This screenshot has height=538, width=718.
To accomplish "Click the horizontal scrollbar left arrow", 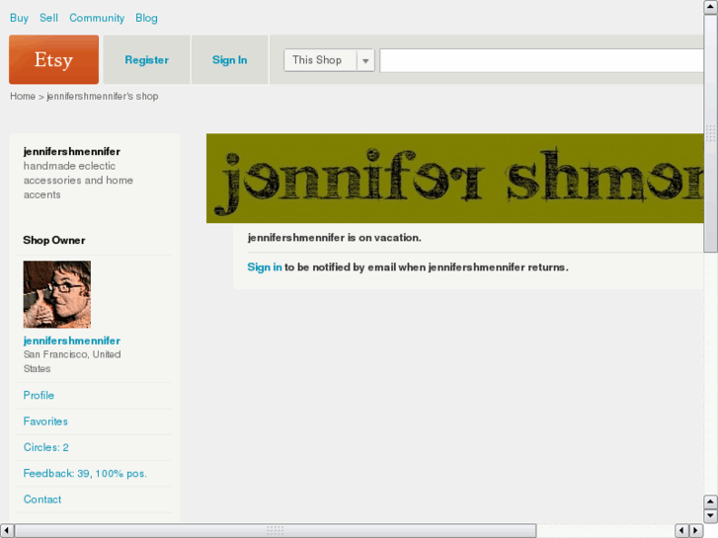I will tap(6, 530).
